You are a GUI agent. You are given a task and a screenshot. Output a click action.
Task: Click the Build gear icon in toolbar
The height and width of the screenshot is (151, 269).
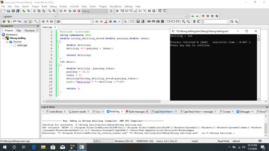click(x=61, y=11)
